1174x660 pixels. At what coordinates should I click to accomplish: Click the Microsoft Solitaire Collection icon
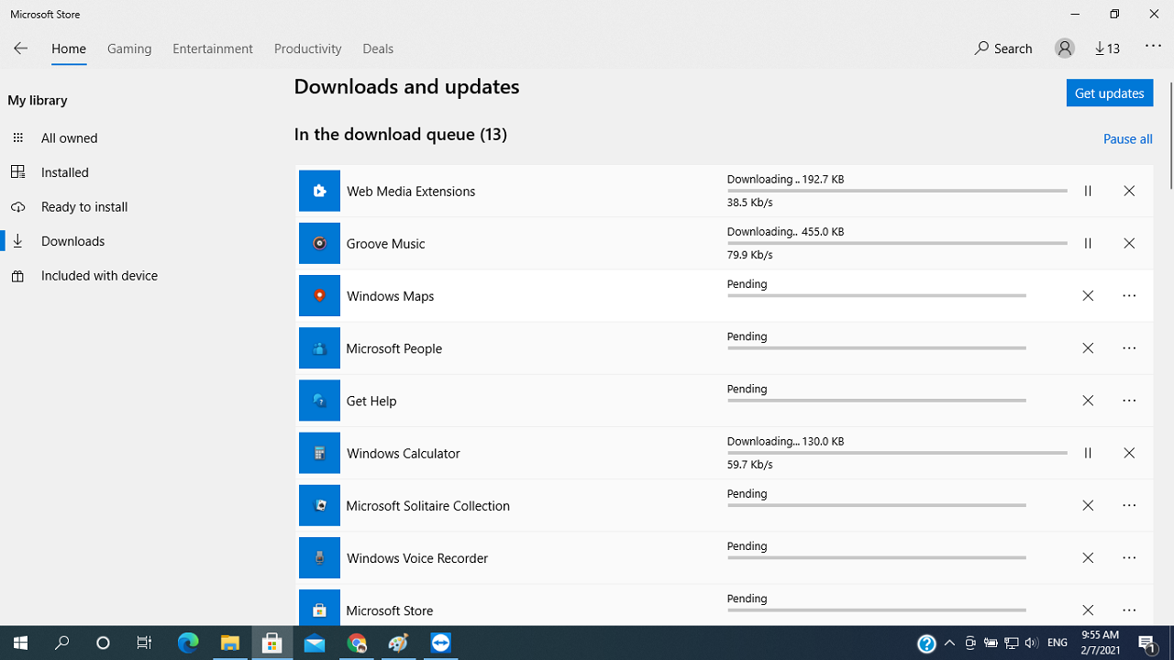319,505
